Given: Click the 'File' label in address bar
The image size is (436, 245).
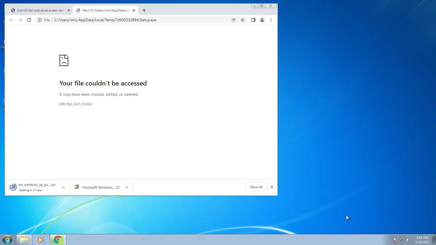Looking at the screenshot, I should click(x=47, y=20).
